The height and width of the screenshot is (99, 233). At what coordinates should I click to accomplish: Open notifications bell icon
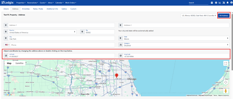point(228,3)
